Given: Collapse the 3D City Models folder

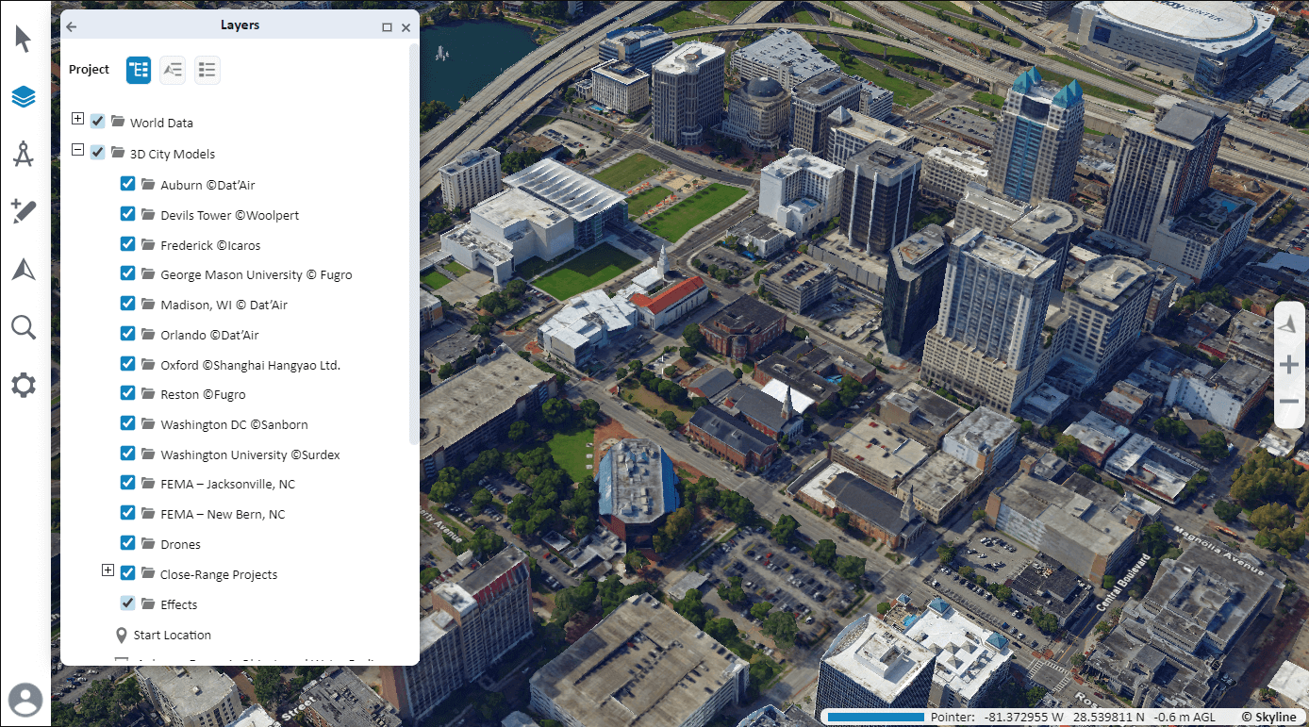Looking at the screenshot, I should click(76, 150).
